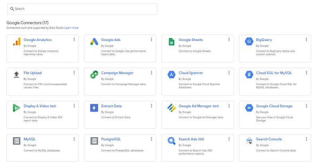Click the Google Cloud Storage icon
The height and width of the screenshot is (163, 319).
[249, 108]
